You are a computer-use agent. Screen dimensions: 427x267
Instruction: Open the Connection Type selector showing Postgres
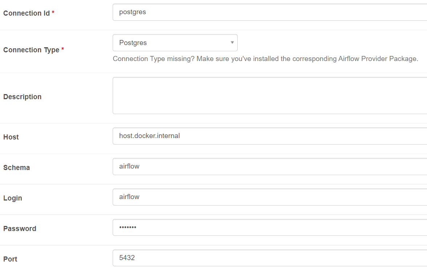[175, 43]
